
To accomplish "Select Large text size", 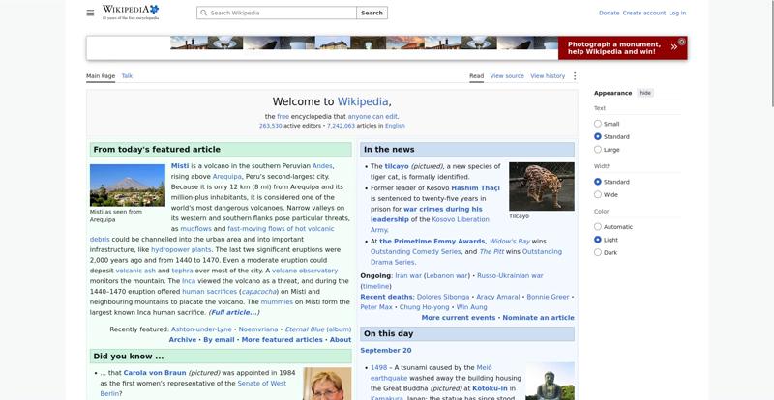I will click(598, 150).
